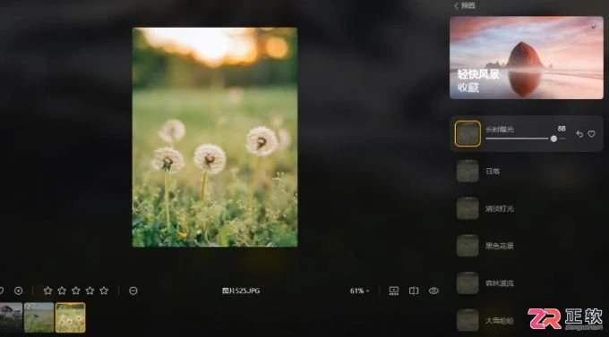Rate the photo four stars

tap(90, 291)
